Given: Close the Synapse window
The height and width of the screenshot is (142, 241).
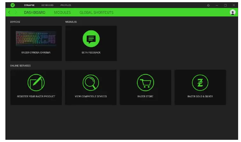Looking at the screenshot, I should point(234,5).
